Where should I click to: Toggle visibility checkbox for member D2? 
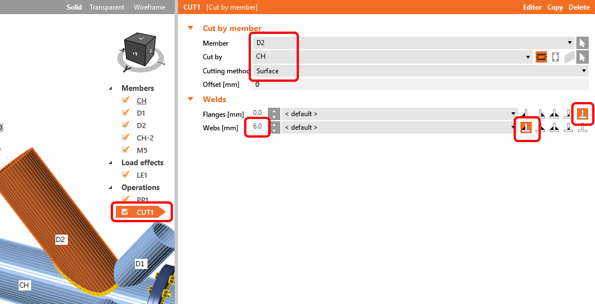point(125,125)
